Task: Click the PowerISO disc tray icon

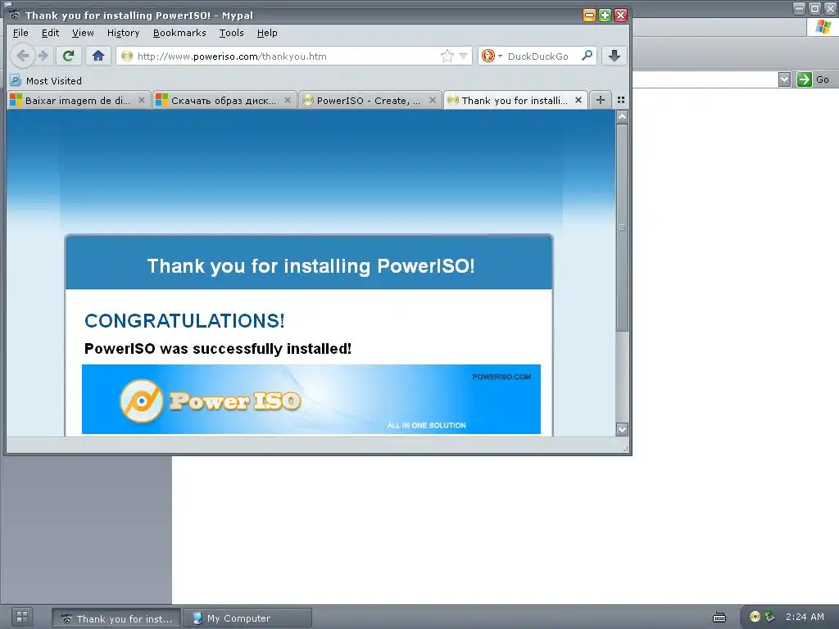Action: click(755, 617)
